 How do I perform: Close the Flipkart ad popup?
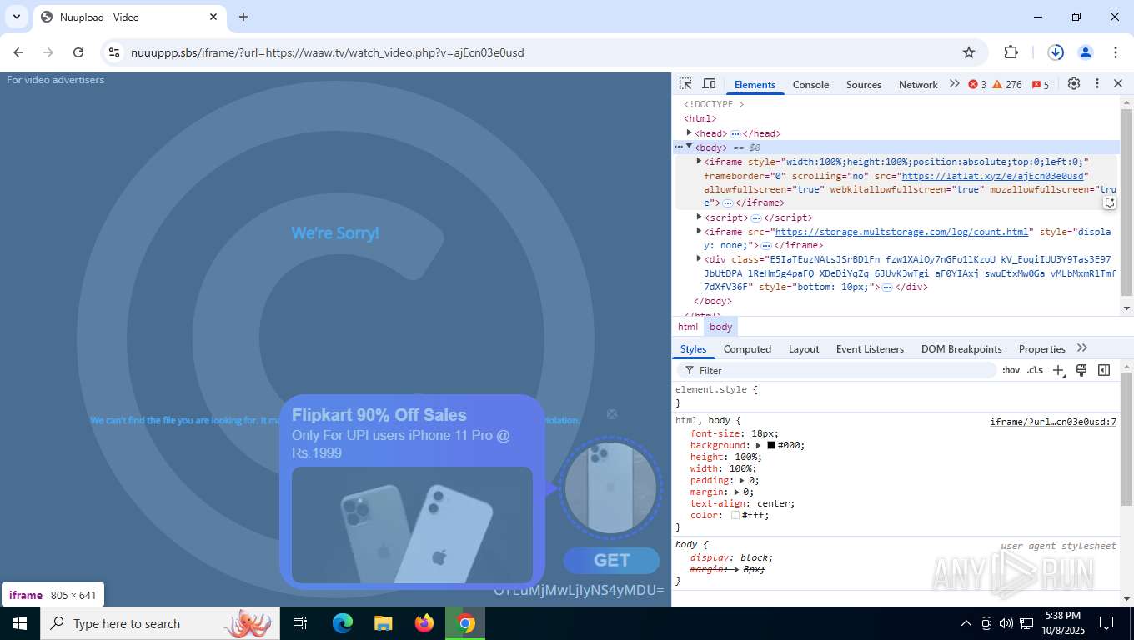click(612, 414)
